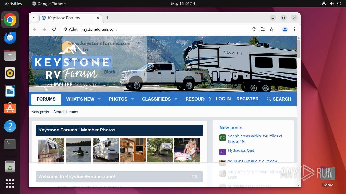Screen dimensions: 346x194
Task: Open a new browser tab
Action: click(x=108, y=18)
